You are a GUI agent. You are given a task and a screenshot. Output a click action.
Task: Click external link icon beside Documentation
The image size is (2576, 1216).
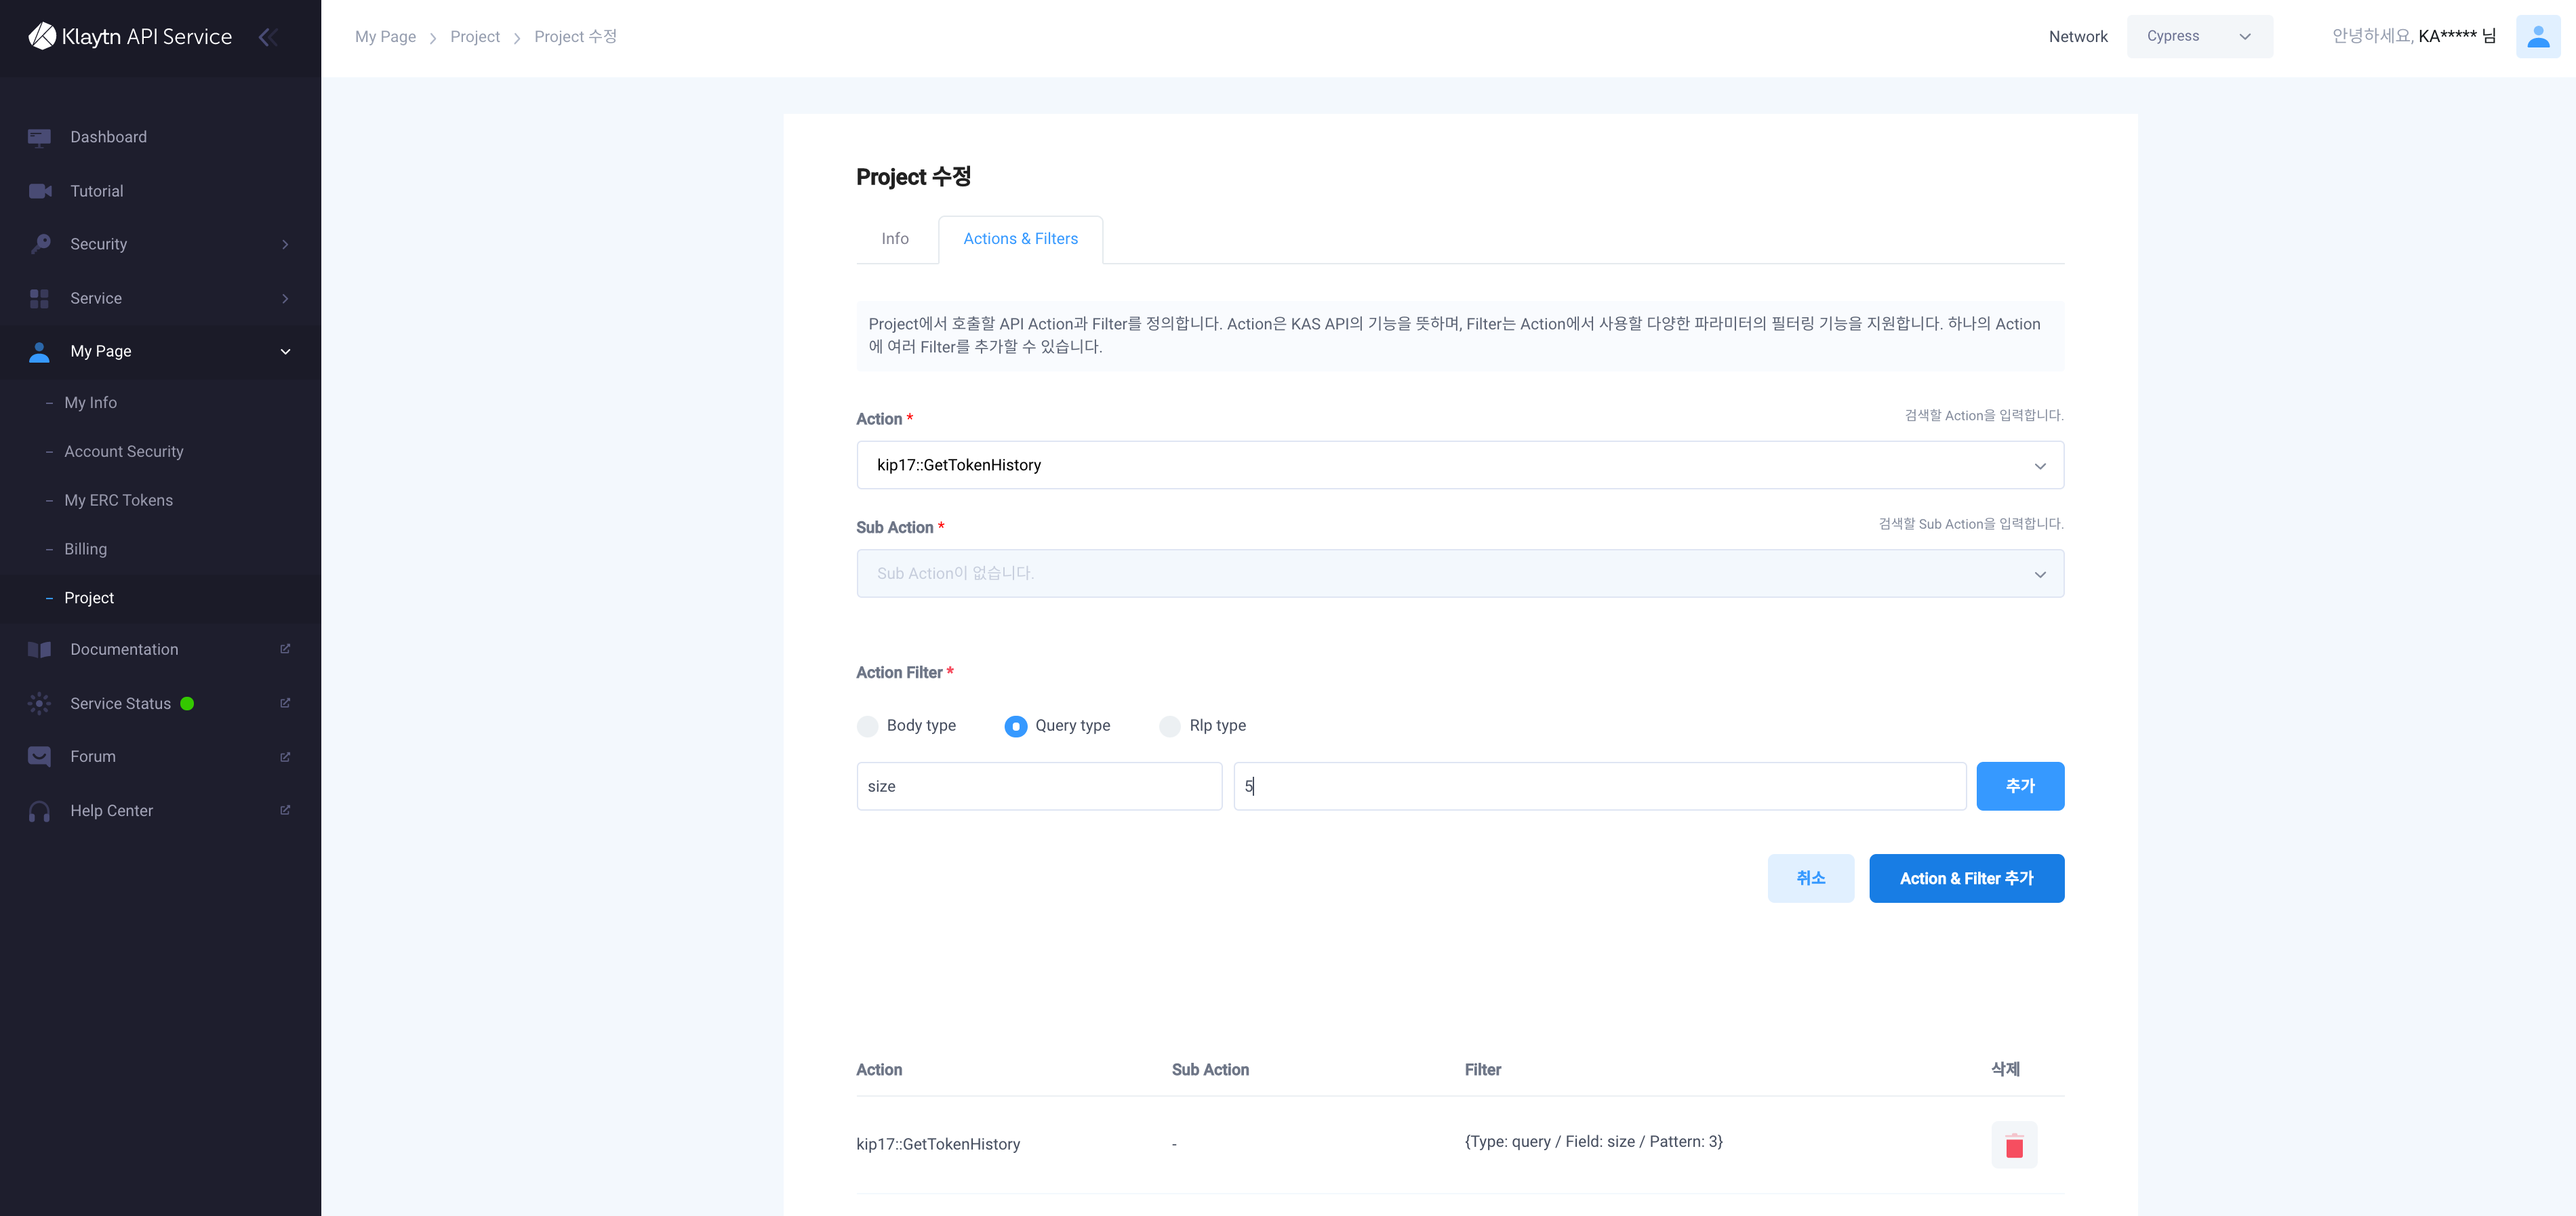pos(285,649)
